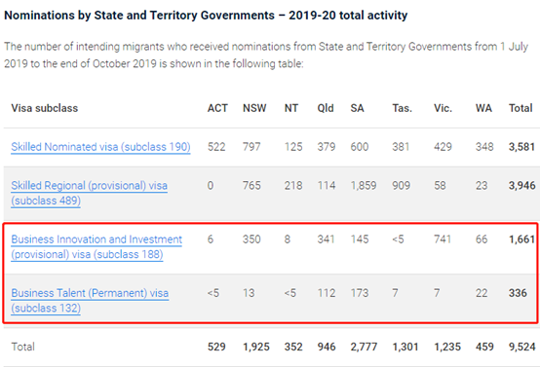Click the grand total value 9,524

pos(522,347)
